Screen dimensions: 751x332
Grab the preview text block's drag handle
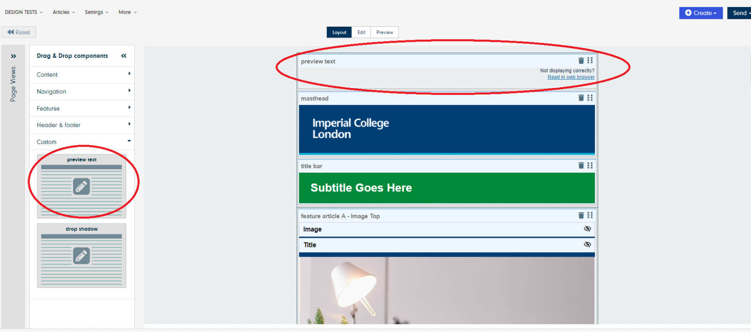(590, 61)
